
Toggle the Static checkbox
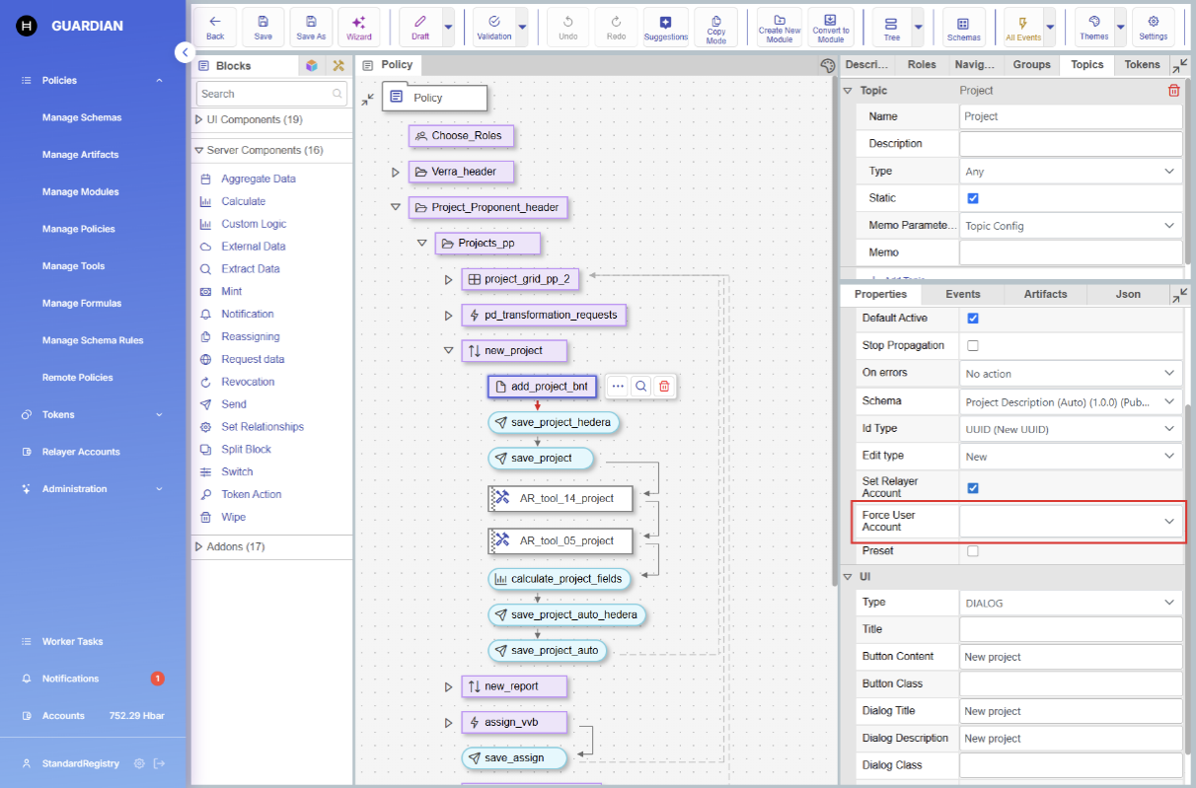click(x=973, y=198)
